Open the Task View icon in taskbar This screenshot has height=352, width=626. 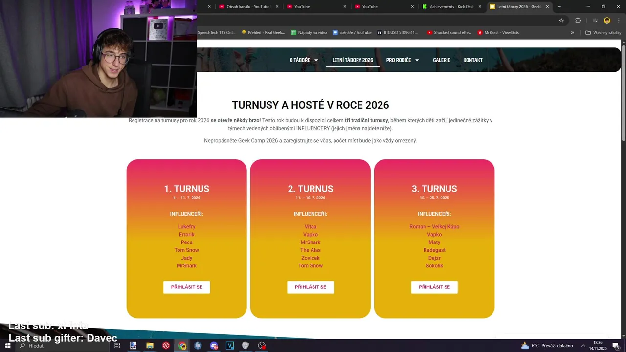point(117,346)
